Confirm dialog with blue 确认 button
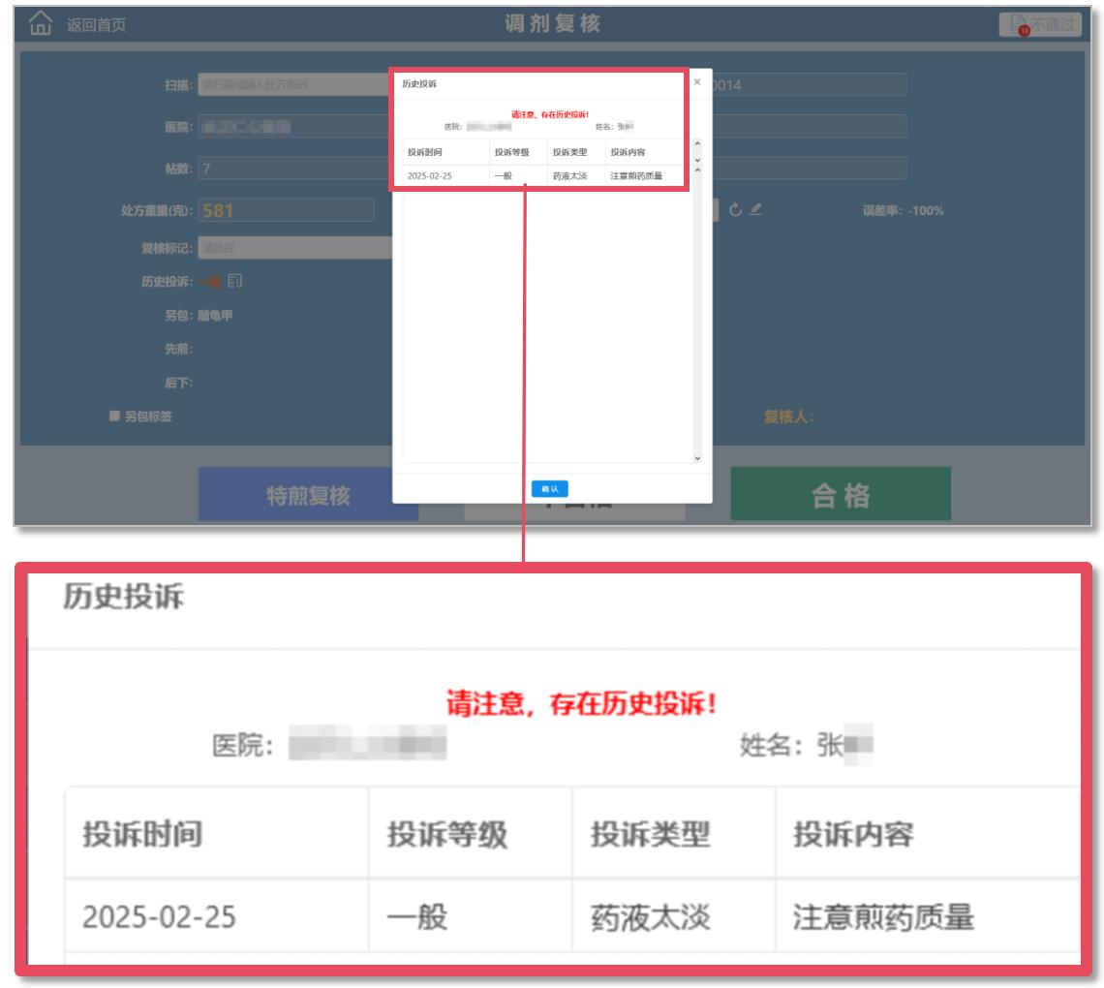This screenshot has width=1104, height=988. click(x=550, y=489)
